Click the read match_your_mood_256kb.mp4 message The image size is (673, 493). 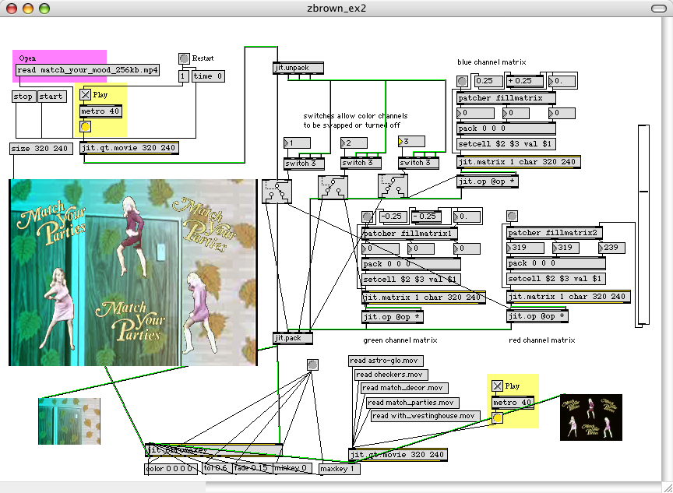[x=87, y=70]
